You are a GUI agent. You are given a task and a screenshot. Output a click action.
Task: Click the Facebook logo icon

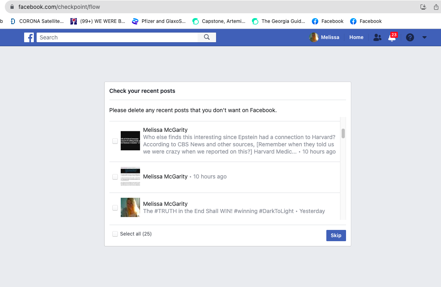point(29,37)
